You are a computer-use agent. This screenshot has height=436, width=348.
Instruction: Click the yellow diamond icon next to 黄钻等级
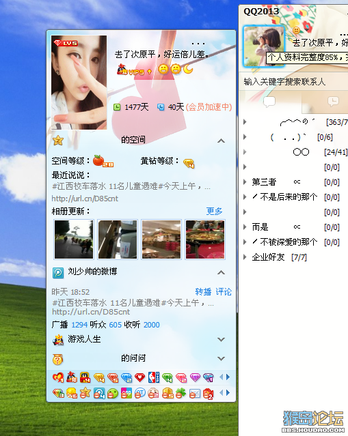(189, 163)
